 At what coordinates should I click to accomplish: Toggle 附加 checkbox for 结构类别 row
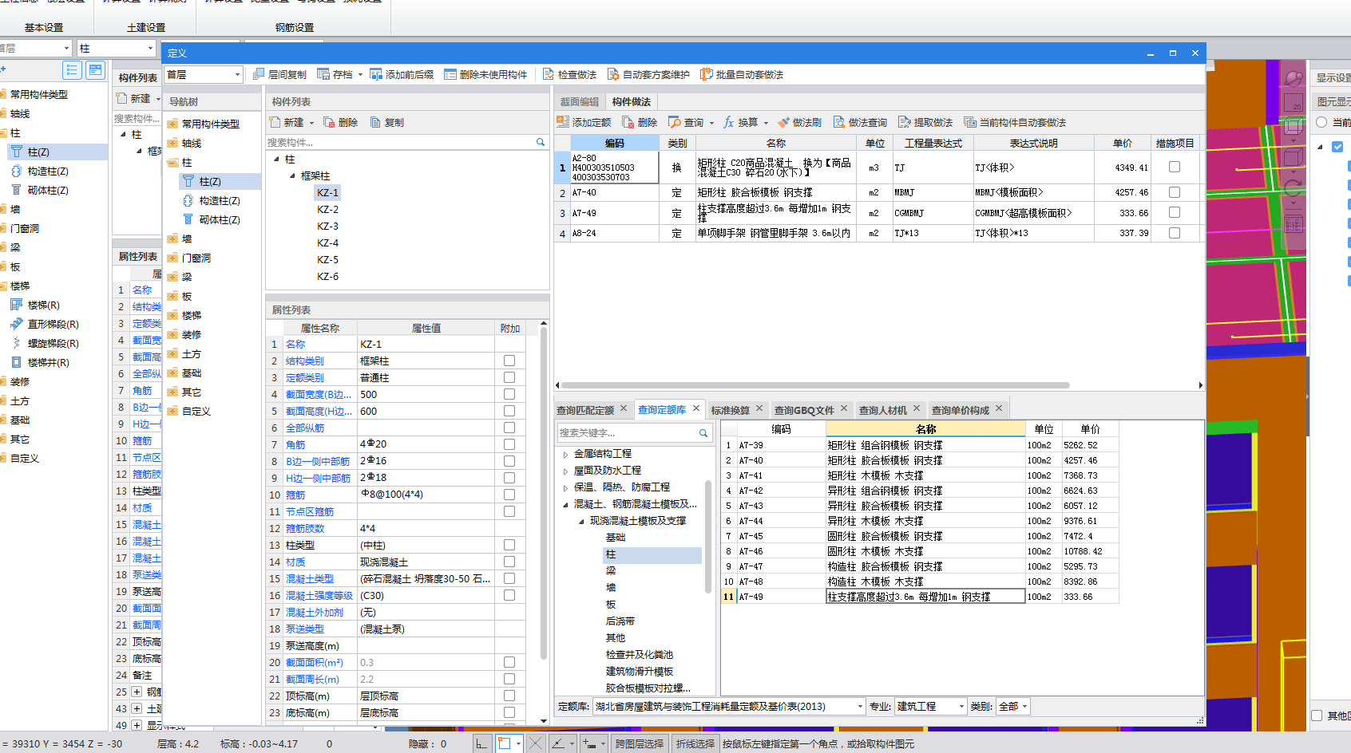(x=509, y=361)
